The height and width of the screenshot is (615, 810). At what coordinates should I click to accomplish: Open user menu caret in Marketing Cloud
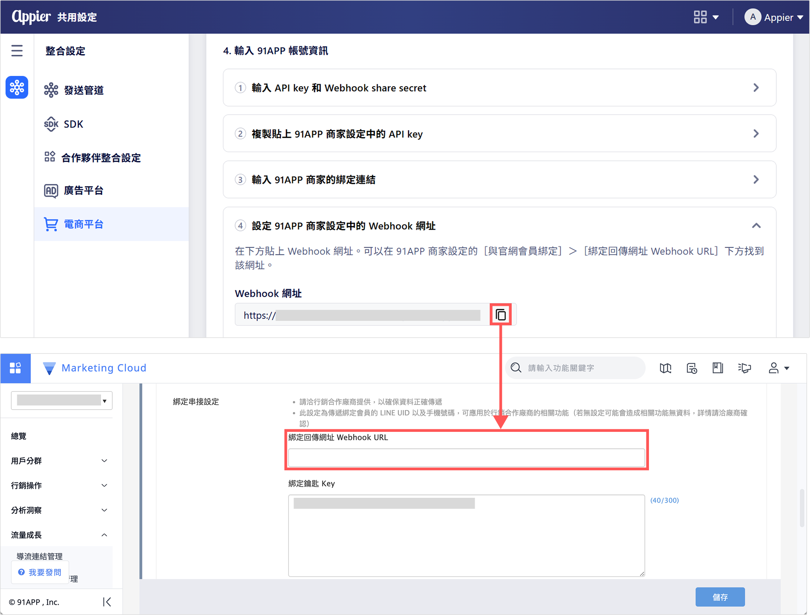tap(787, 368)
